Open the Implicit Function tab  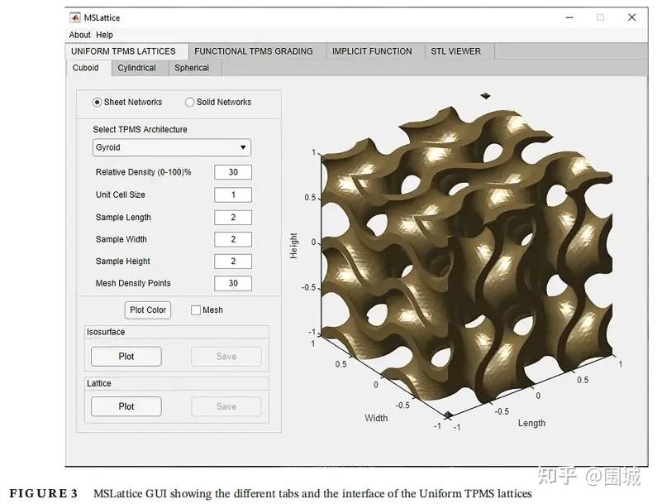[x=375, y=51]
